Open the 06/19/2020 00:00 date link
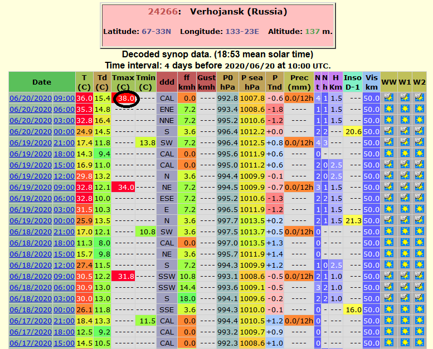The height and width of the screenshot is (349, 433). [x=42, y=221]
